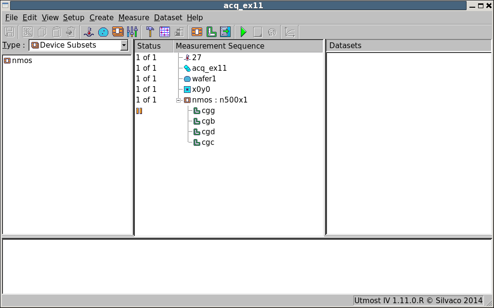The height and width of the screenshot is (308, 494).
Task: Click the green L-shaped measurement toolbar icon
Action: 211,32
